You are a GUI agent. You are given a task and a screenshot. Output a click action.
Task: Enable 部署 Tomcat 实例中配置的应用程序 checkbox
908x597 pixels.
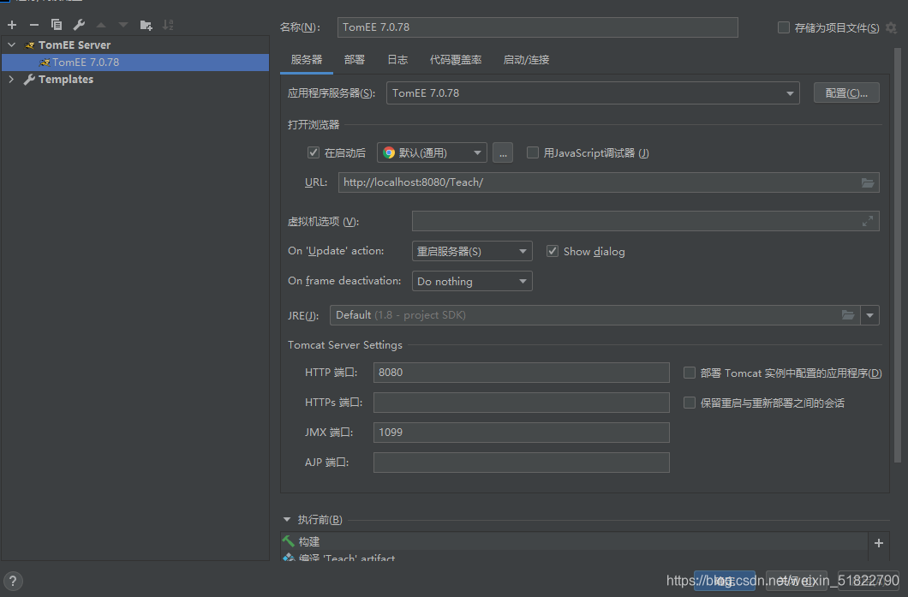click(689, 373)
